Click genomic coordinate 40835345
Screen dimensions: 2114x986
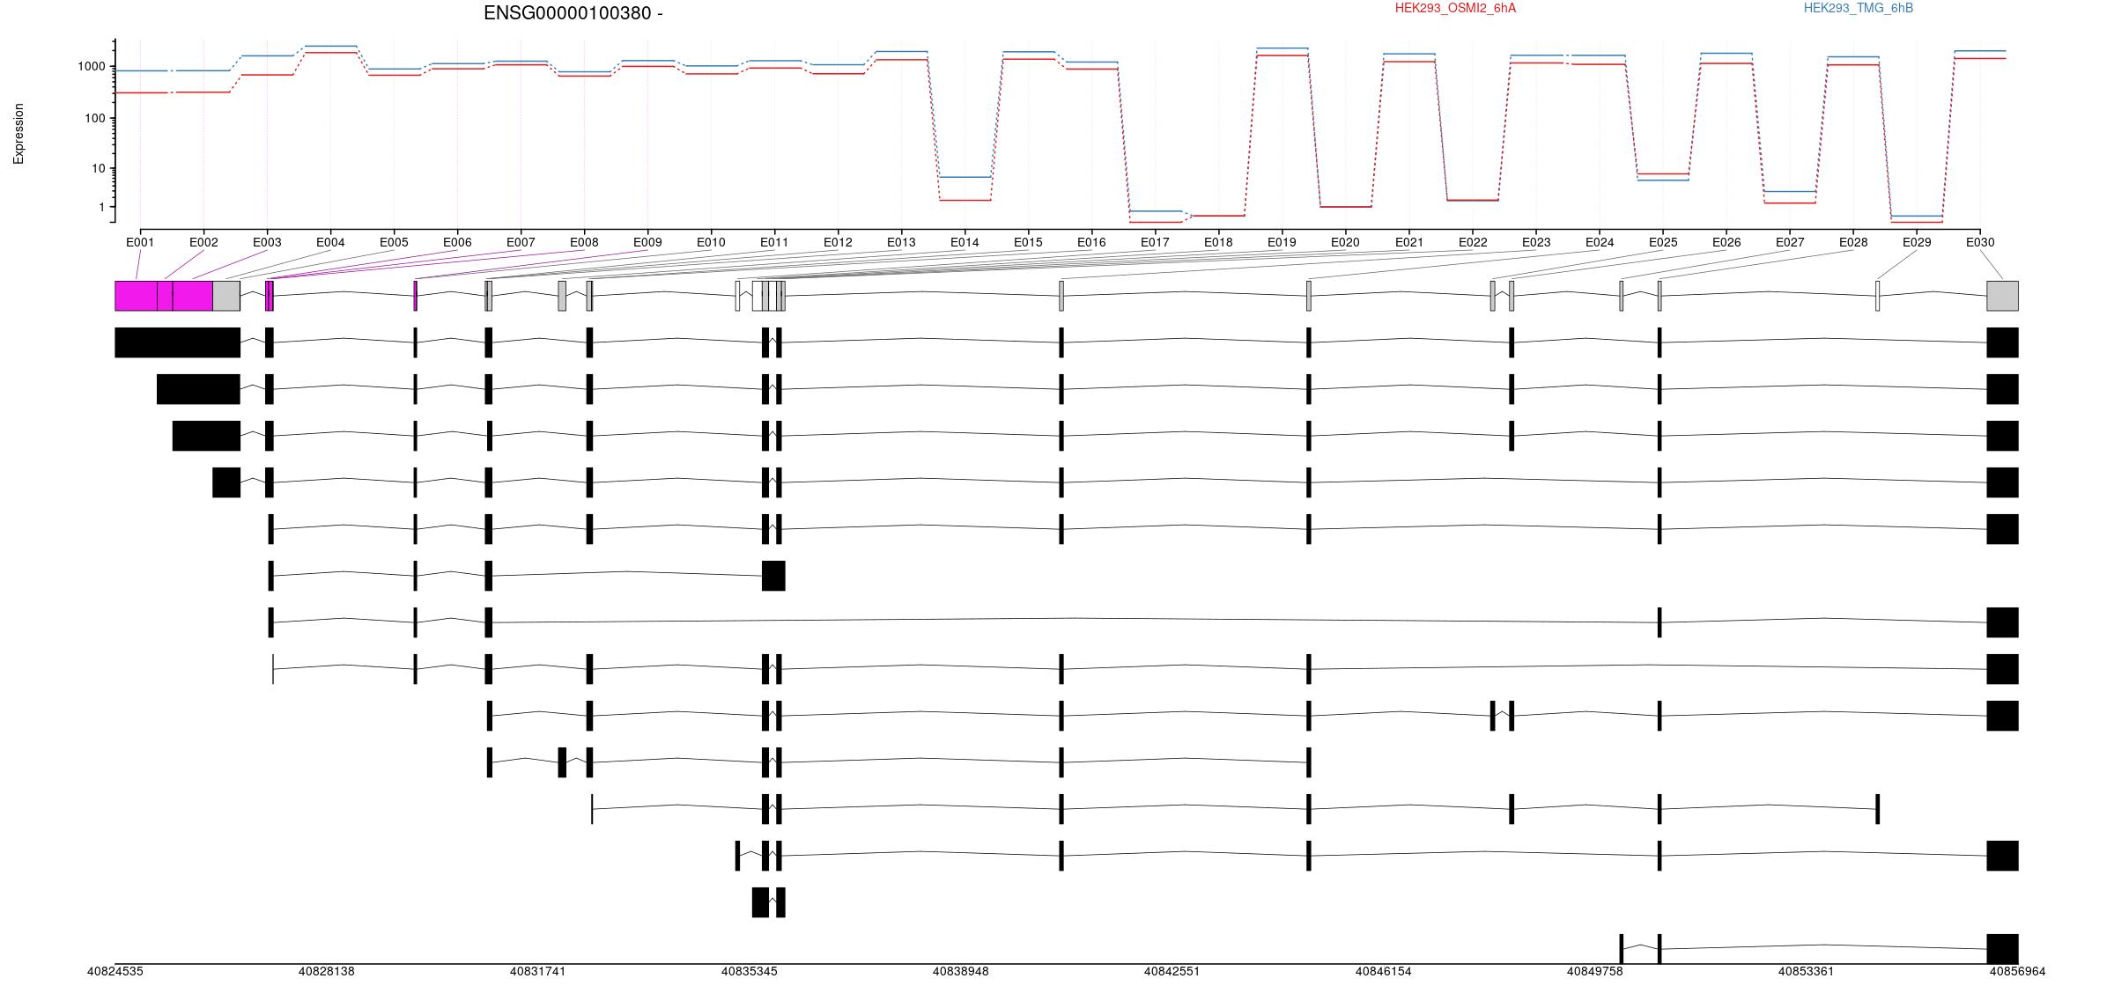(750, 972)
